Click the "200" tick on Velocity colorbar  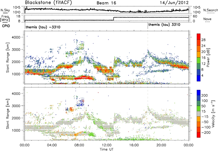tap(205, 95)
